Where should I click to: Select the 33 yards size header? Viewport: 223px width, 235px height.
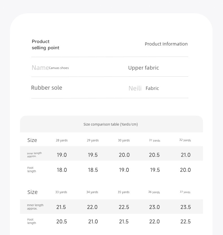61,192
